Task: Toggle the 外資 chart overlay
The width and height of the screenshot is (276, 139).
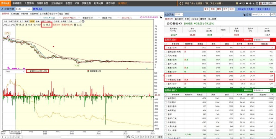Action: click(11, 21)
